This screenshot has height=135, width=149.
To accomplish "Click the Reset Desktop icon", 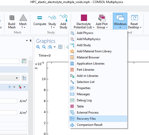I will [134, 18].
